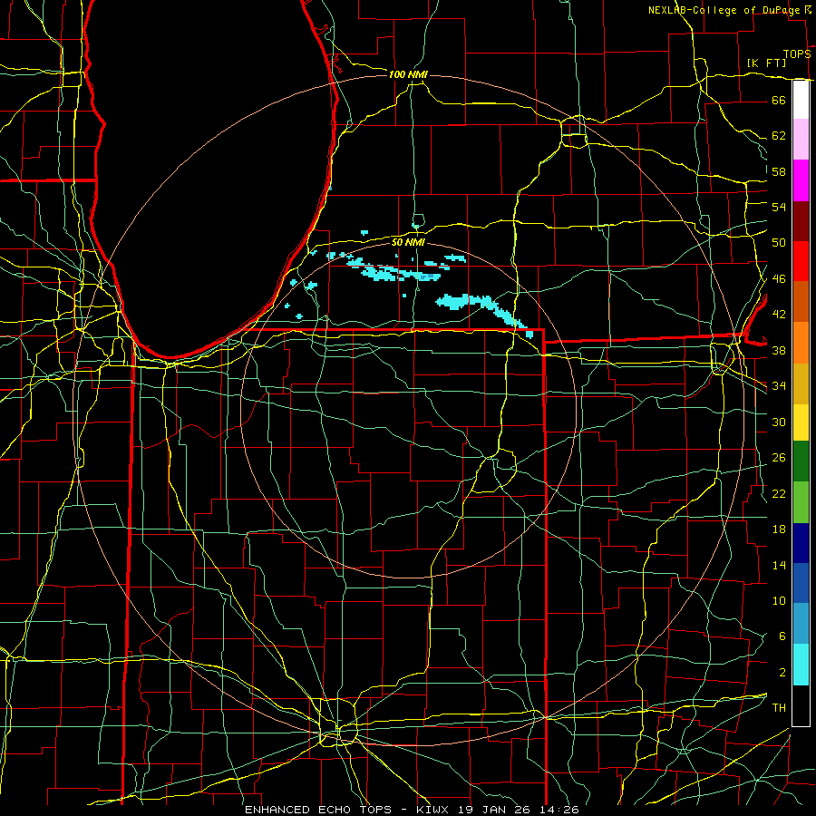Image resolution: width=816 pixels, height=816 pixels.
Task: Click the black TH threshold swatch
Action: tap(801, 705)
